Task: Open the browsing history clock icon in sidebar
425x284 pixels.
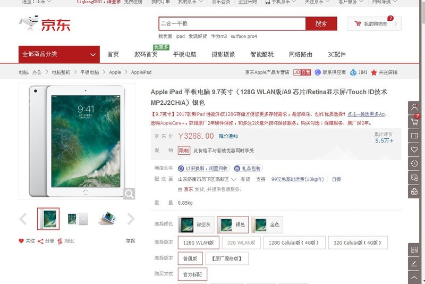Action: coord(414,164)
